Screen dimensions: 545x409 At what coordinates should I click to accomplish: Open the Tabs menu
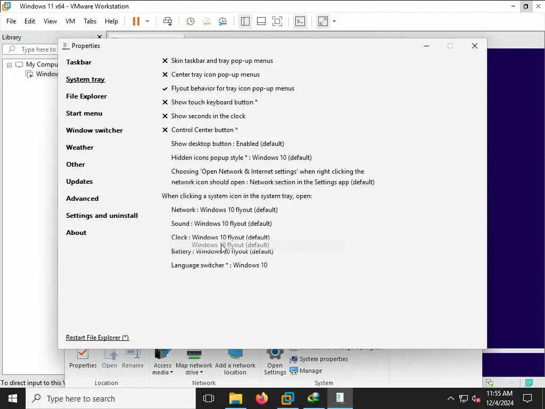tap(89, 21)
